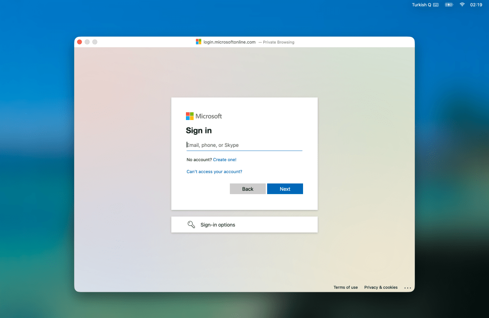Click the Microsoft favicon in the title bar
Screen dimensions: 489x318
[x=198, y=42]
